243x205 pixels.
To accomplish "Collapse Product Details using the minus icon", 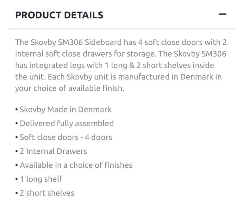I will click(x=222, y=15).
